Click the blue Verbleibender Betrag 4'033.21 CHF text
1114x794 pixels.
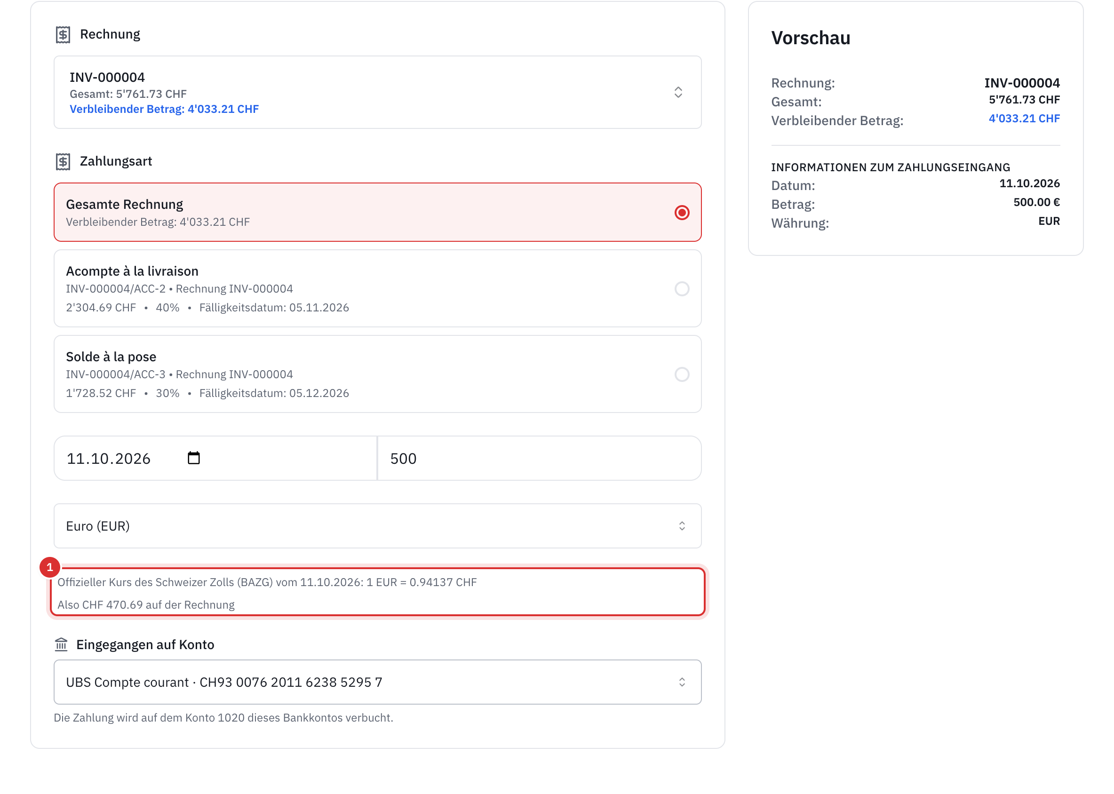(164, 109)
